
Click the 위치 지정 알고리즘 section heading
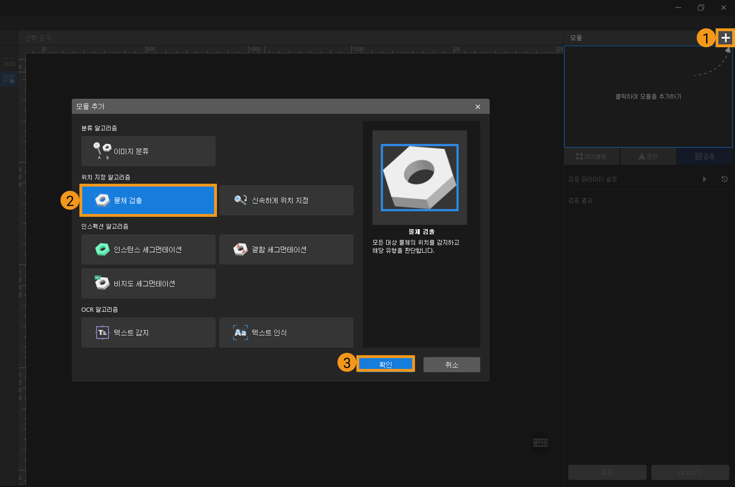(106, 177)
